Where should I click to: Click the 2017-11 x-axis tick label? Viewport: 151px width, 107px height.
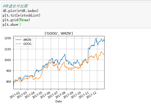[84, 95]
